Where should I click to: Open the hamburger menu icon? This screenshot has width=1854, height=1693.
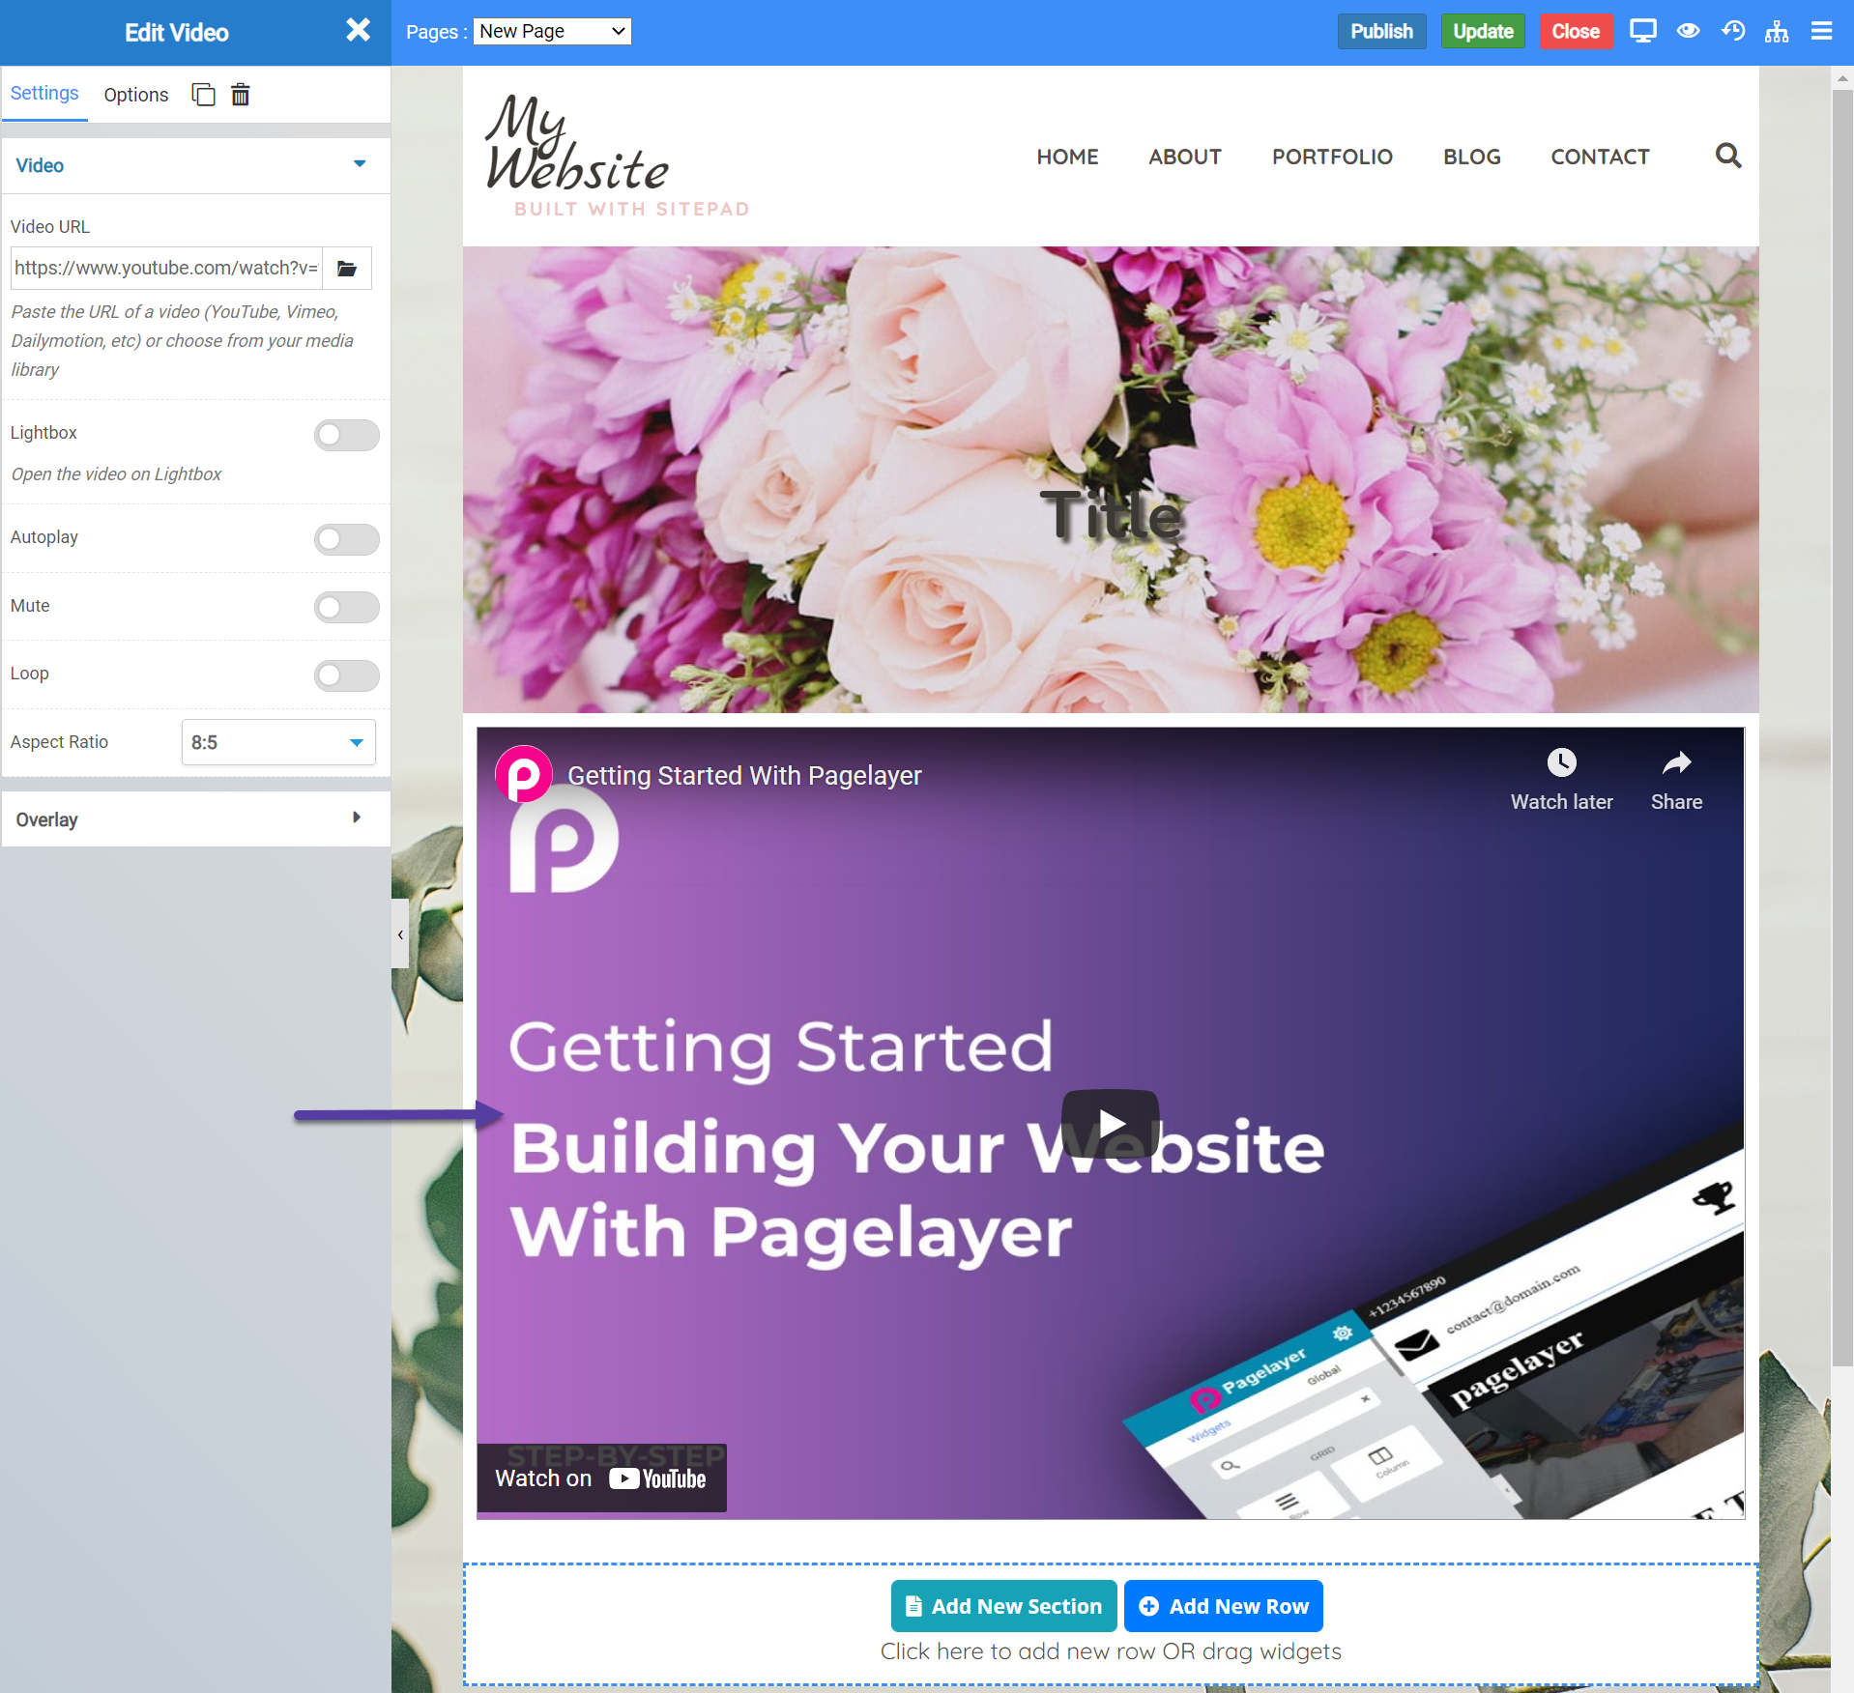1821,31
